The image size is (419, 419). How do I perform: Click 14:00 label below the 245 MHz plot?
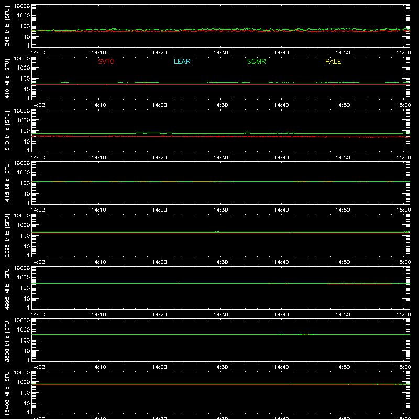38,53
